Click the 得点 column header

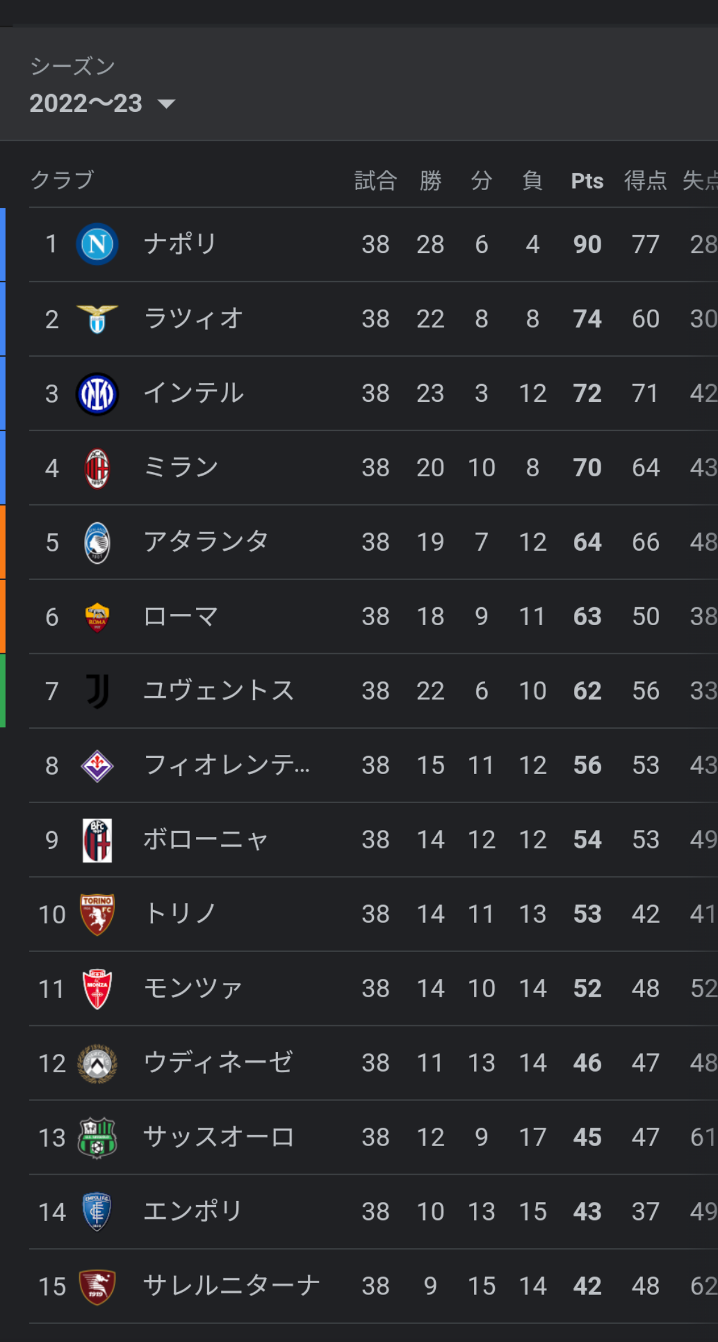645,181
